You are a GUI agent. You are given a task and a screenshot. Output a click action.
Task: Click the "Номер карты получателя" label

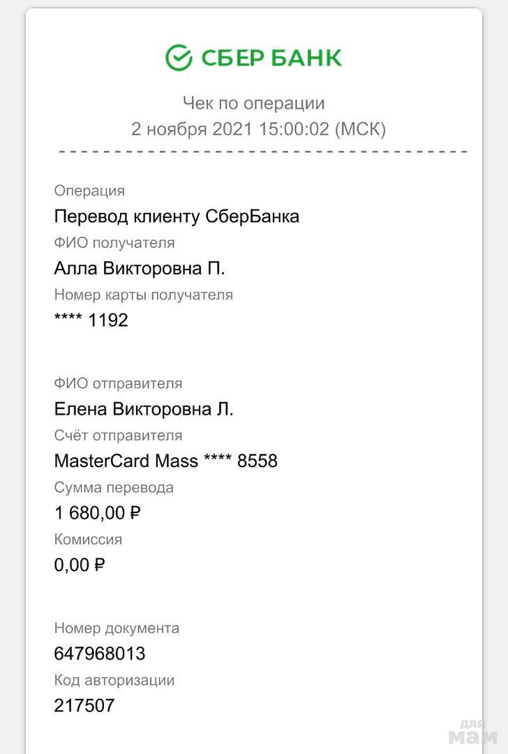(x=143, y=295)
